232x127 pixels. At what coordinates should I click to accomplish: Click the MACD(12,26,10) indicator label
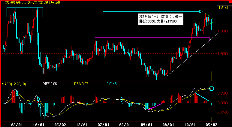pos(14,84)
